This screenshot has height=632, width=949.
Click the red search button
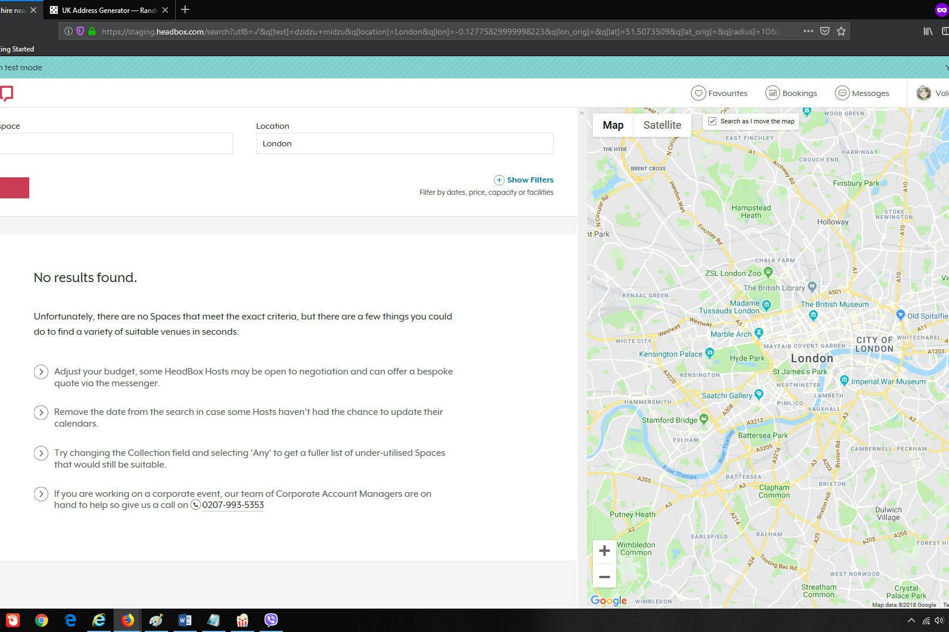pos(14,188)
